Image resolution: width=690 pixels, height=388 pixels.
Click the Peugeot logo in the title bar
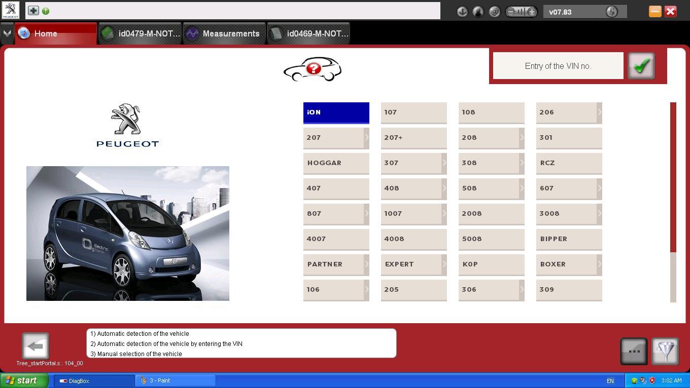point(10,11)
